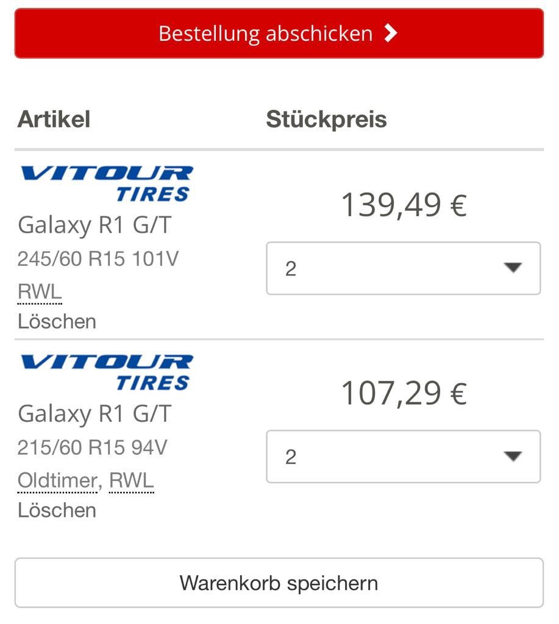The height and width of the screenshot is (624, 559).
Task: Click the RWL label under 245/60 R15
Action: [40, 292]
